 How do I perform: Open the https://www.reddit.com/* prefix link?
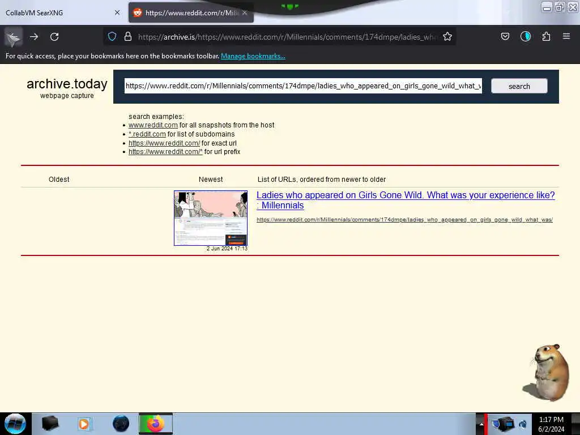pyautogui.click(x=165, y=152)
